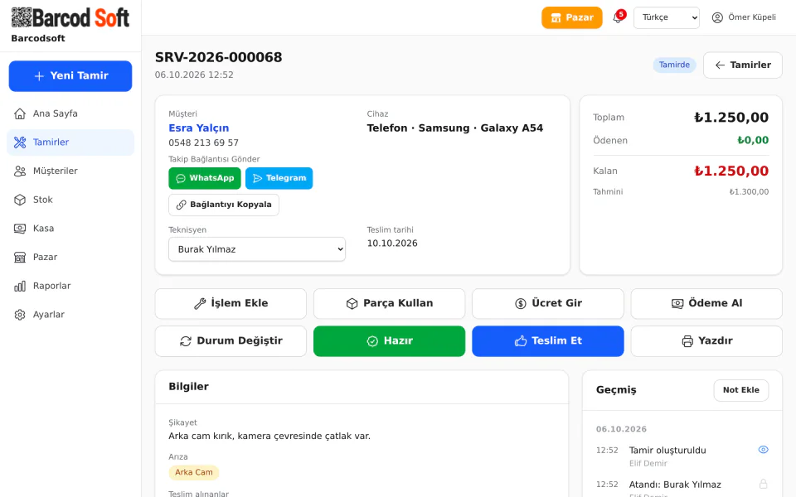Send tracking link via WhatsApp
Screen dimensions: 796x497
coord(205,178)
